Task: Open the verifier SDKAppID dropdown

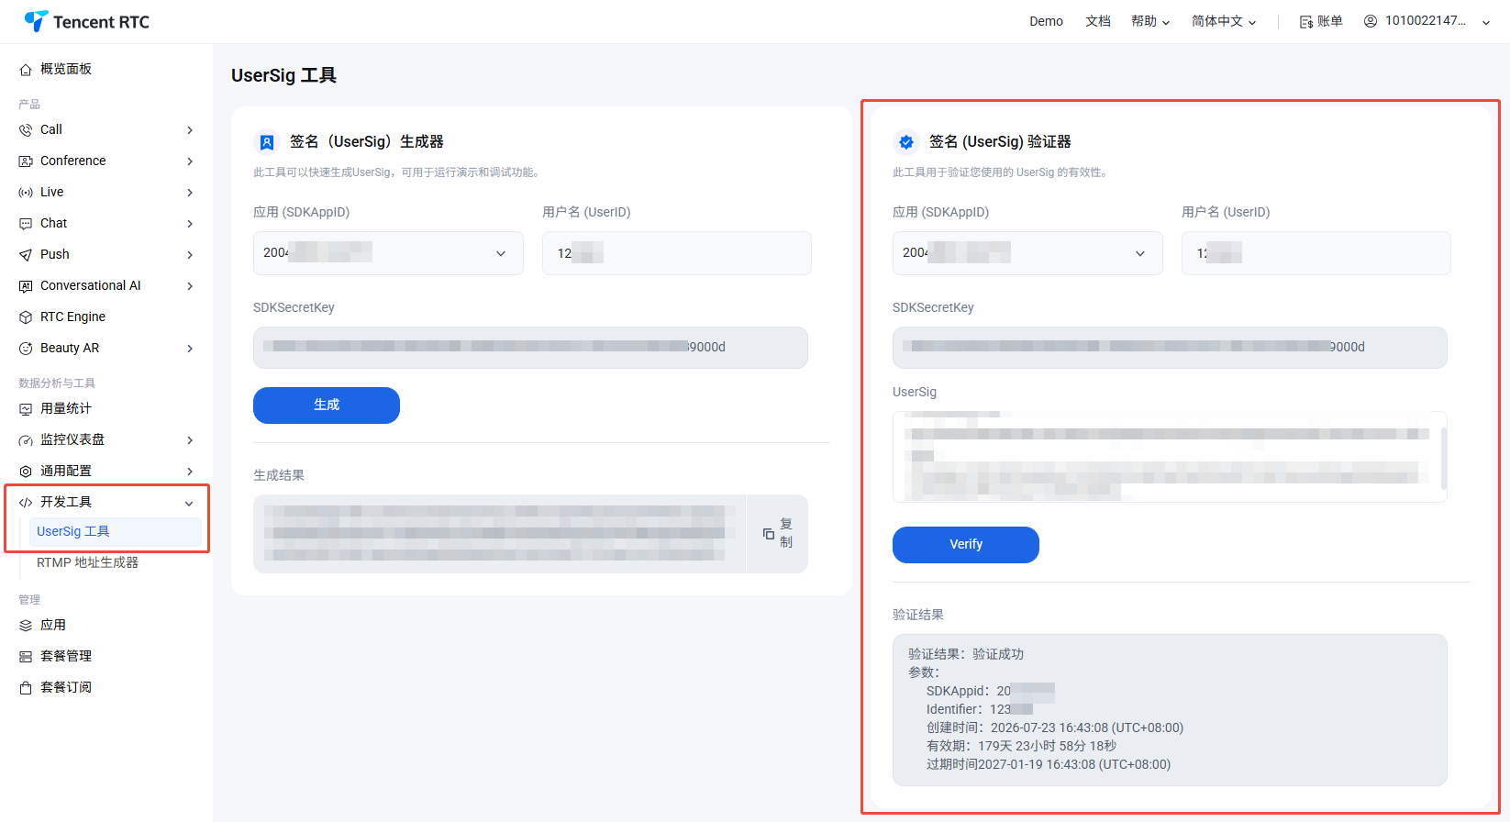Action: click(x=1027, y=253)
